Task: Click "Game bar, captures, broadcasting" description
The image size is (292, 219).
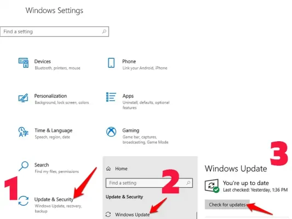Action: click(145, 140)
